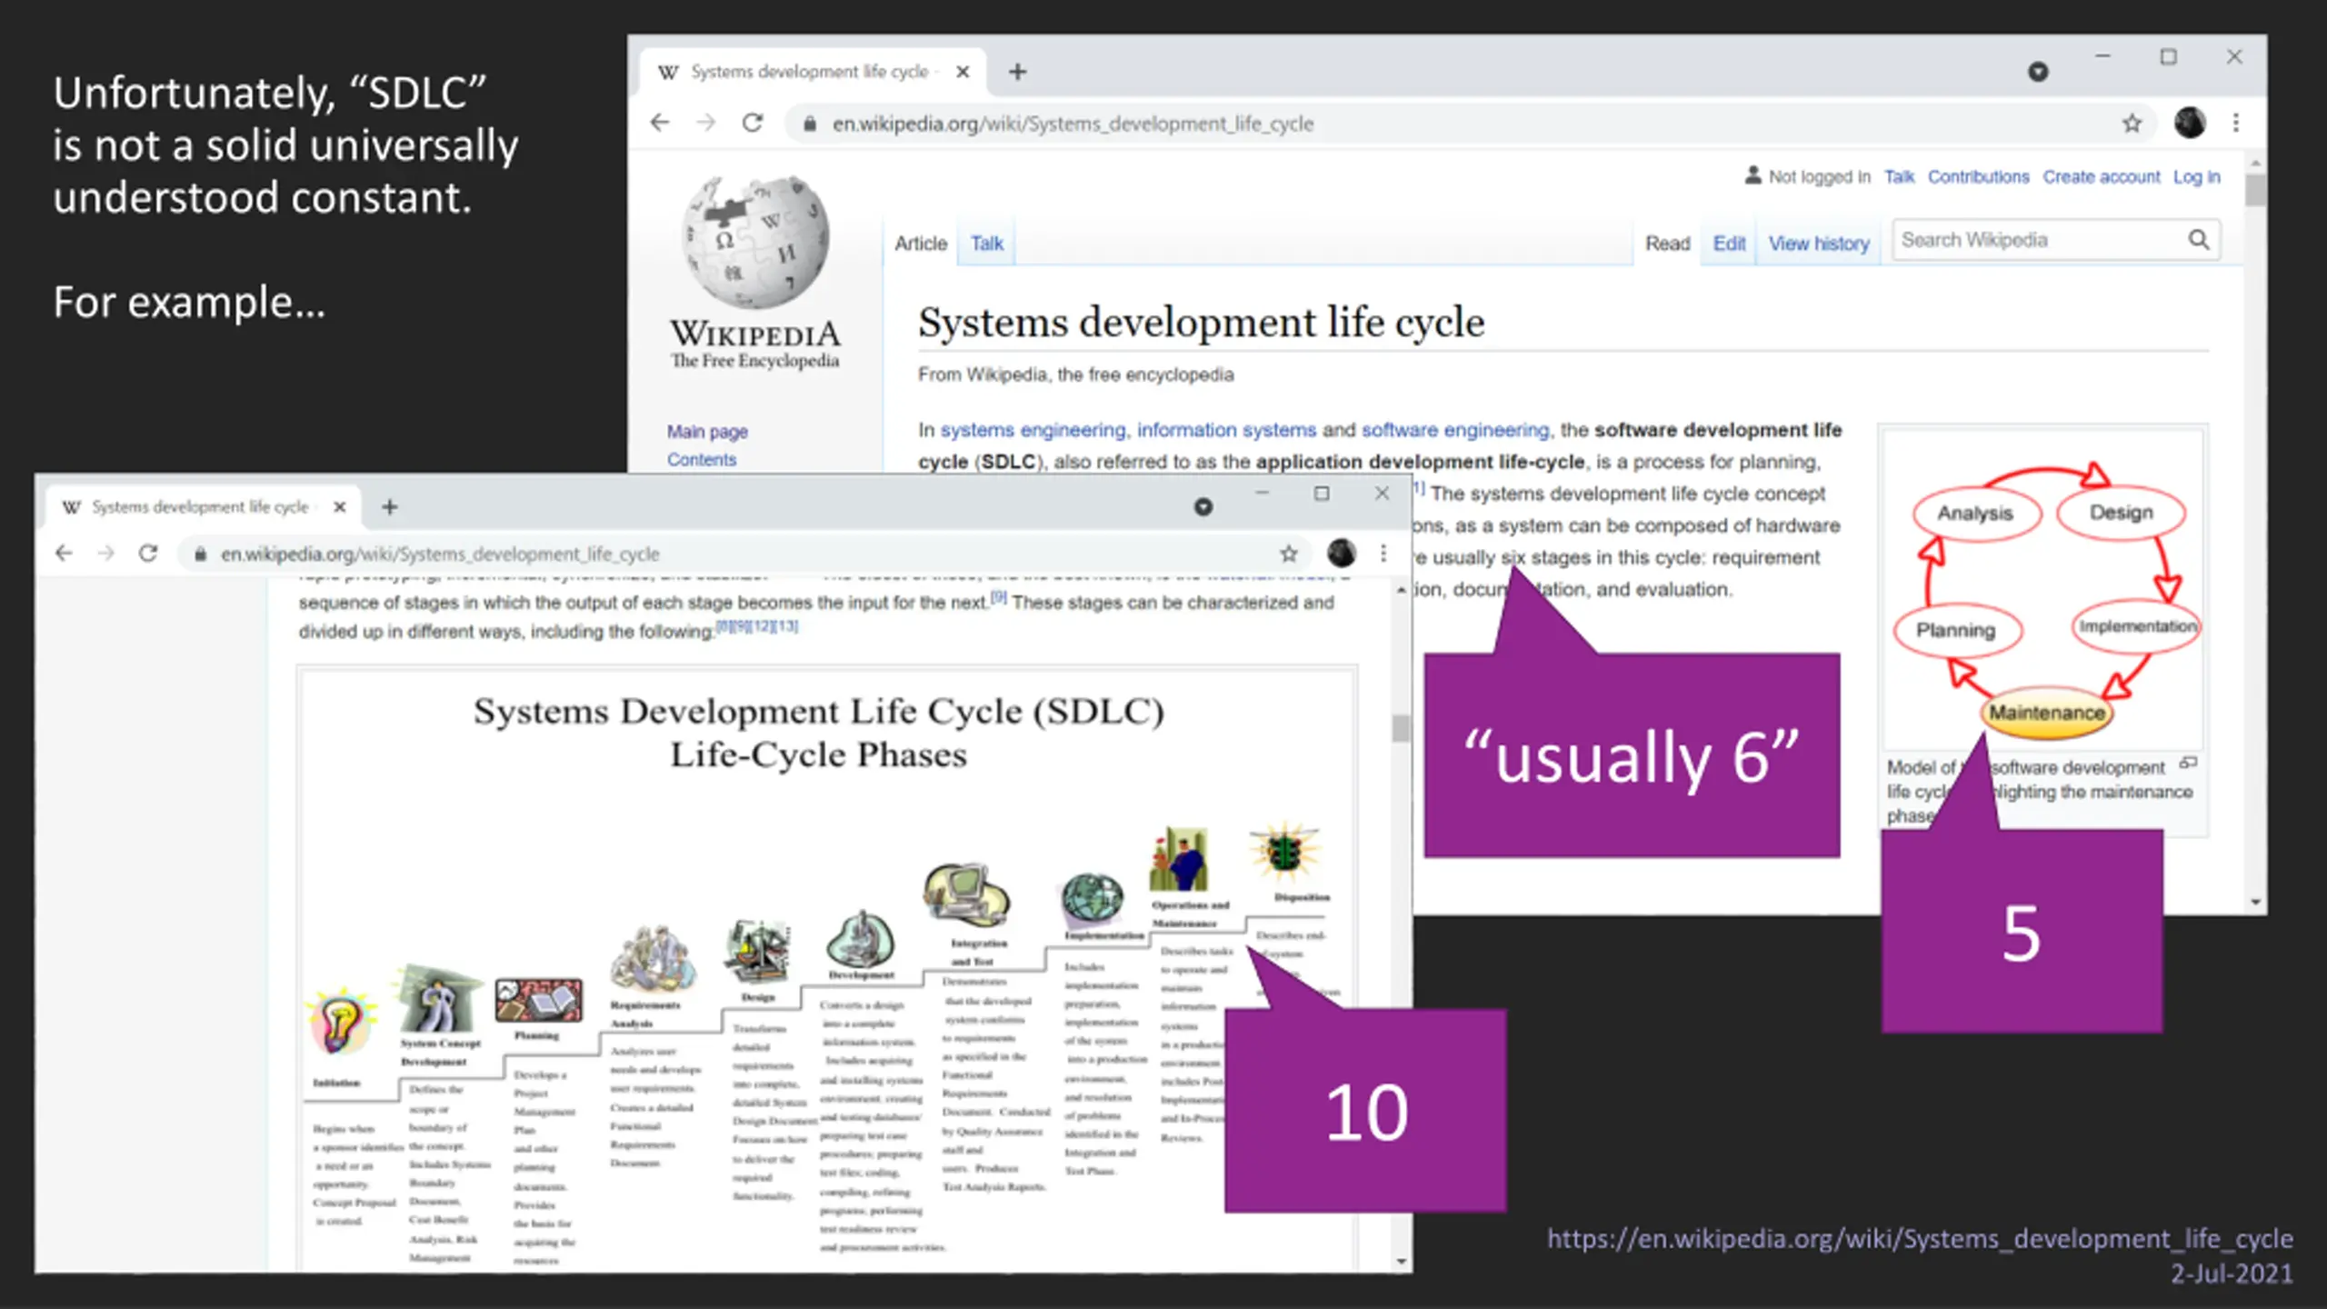Follow systems engineering link
This screenshot has height=1309, width=2327.
1033,429
